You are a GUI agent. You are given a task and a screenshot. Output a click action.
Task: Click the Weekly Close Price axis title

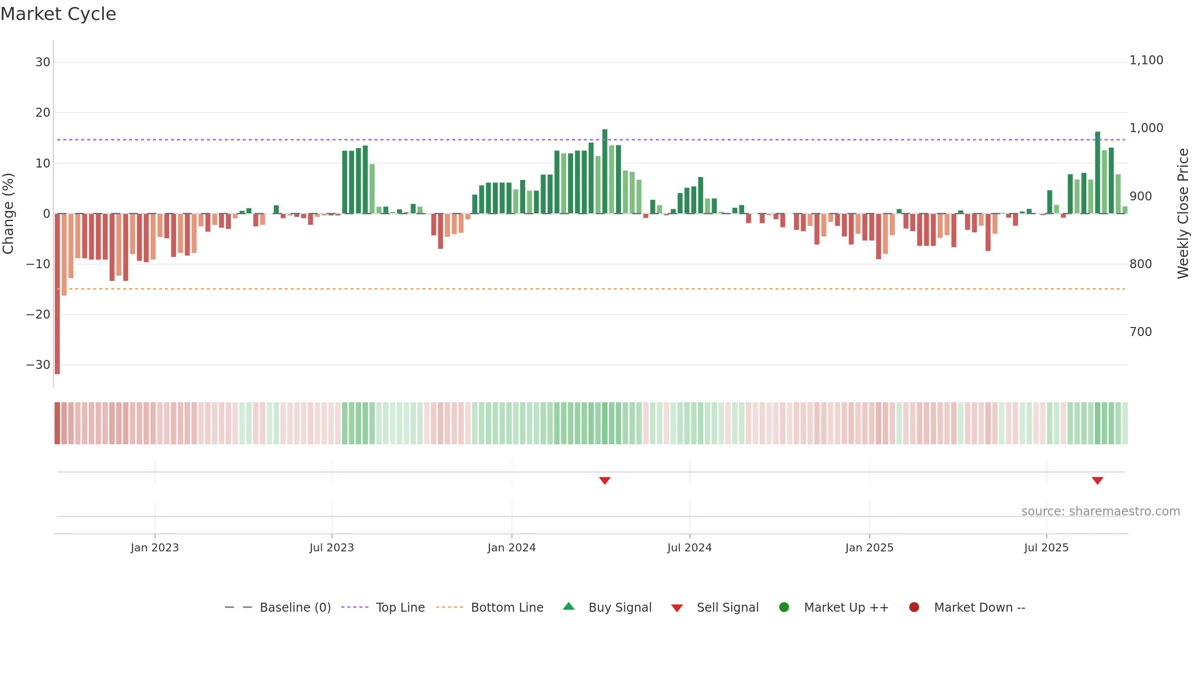pos(1183,213)
